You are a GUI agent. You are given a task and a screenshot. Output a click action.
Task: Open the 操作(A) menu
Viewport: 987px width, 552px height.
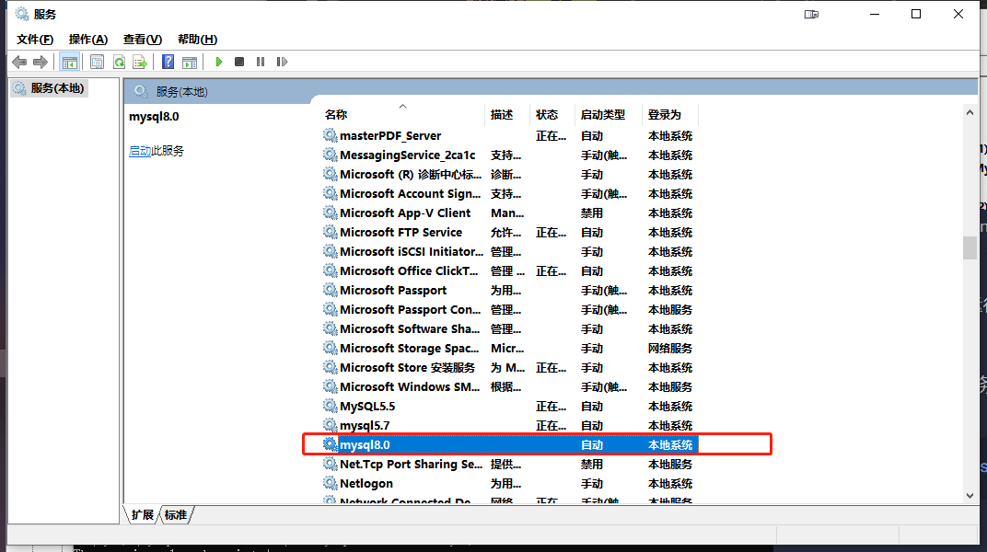point(88,40)
